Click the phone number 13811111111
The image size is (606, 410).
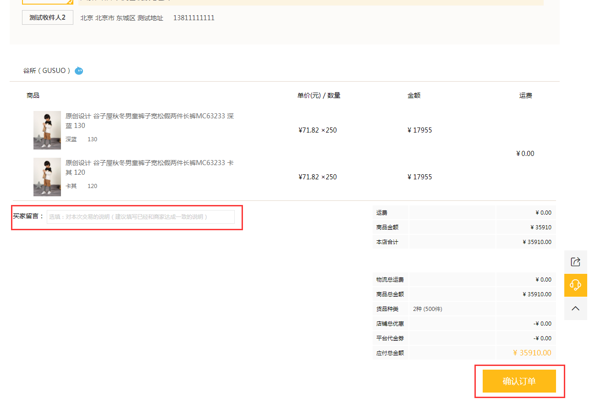tap(193, 18)
